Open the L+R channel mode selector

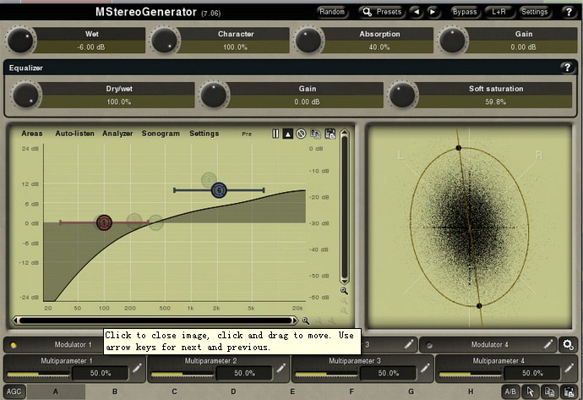(x=499, y=12)
